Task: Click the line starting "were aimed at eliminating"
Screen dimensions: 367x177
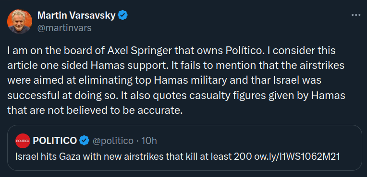Action: click(164, 81)
